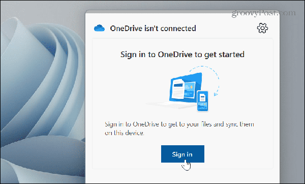
Task: Click the white document page on the laptop screen
Action: point(178,89)
